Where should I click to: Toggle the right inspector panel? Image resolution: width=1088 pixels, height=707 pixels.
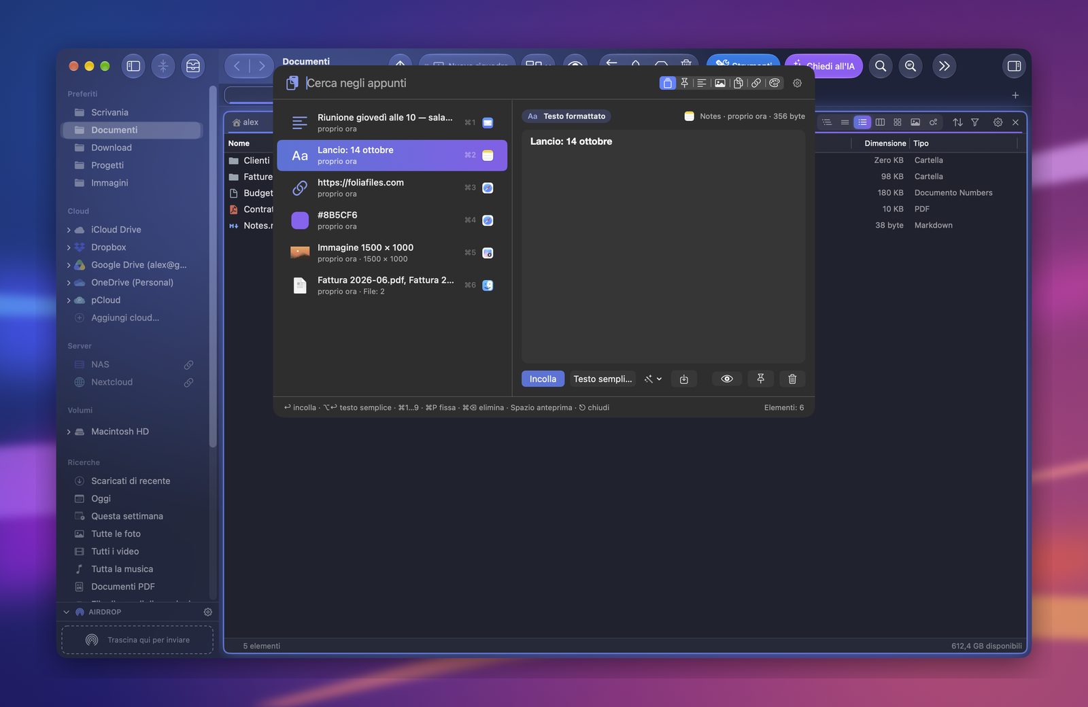pyautogui.click(x=1014, y=66)
